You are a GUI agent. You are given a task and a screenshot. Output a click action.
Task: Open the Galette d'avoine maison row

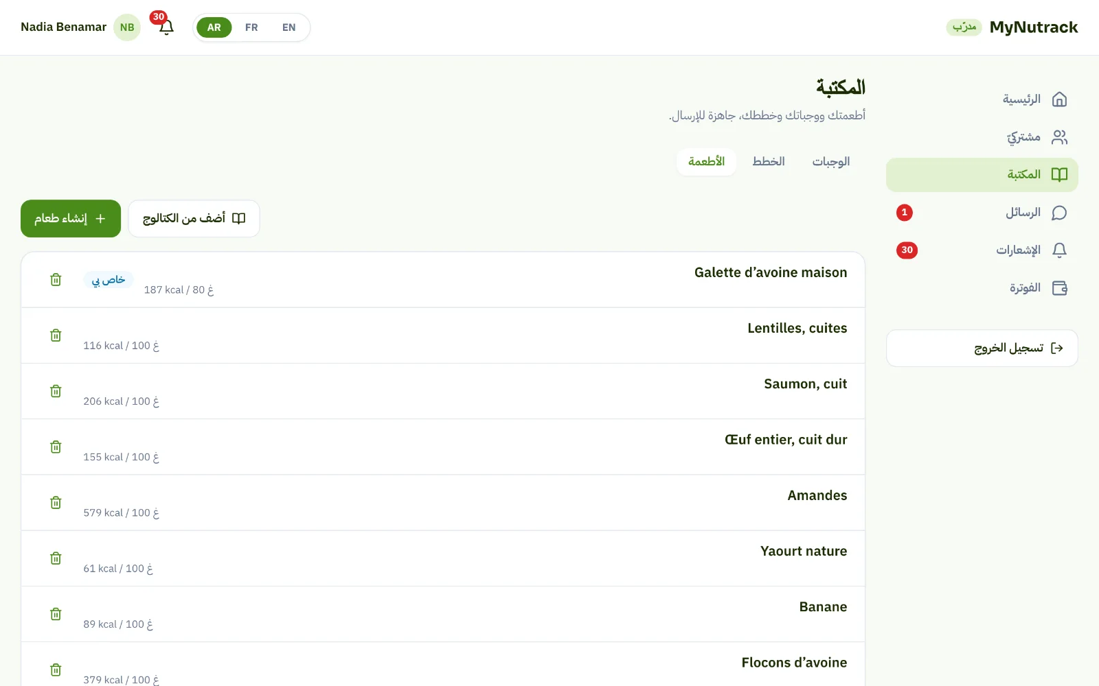pos(443,280)
